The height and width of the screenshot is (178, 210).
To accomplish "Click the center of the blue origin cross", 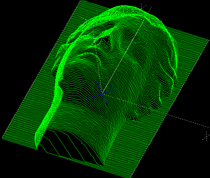I will coord(102,94).
